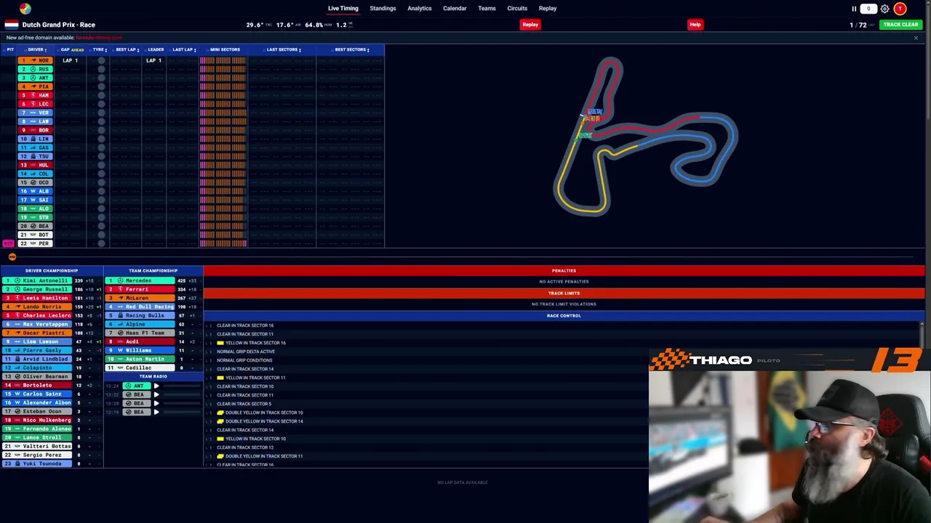The height and width of the screenshot is (523, 931).
Task: Click the red Replay button
Action: [x=530, y=25]
